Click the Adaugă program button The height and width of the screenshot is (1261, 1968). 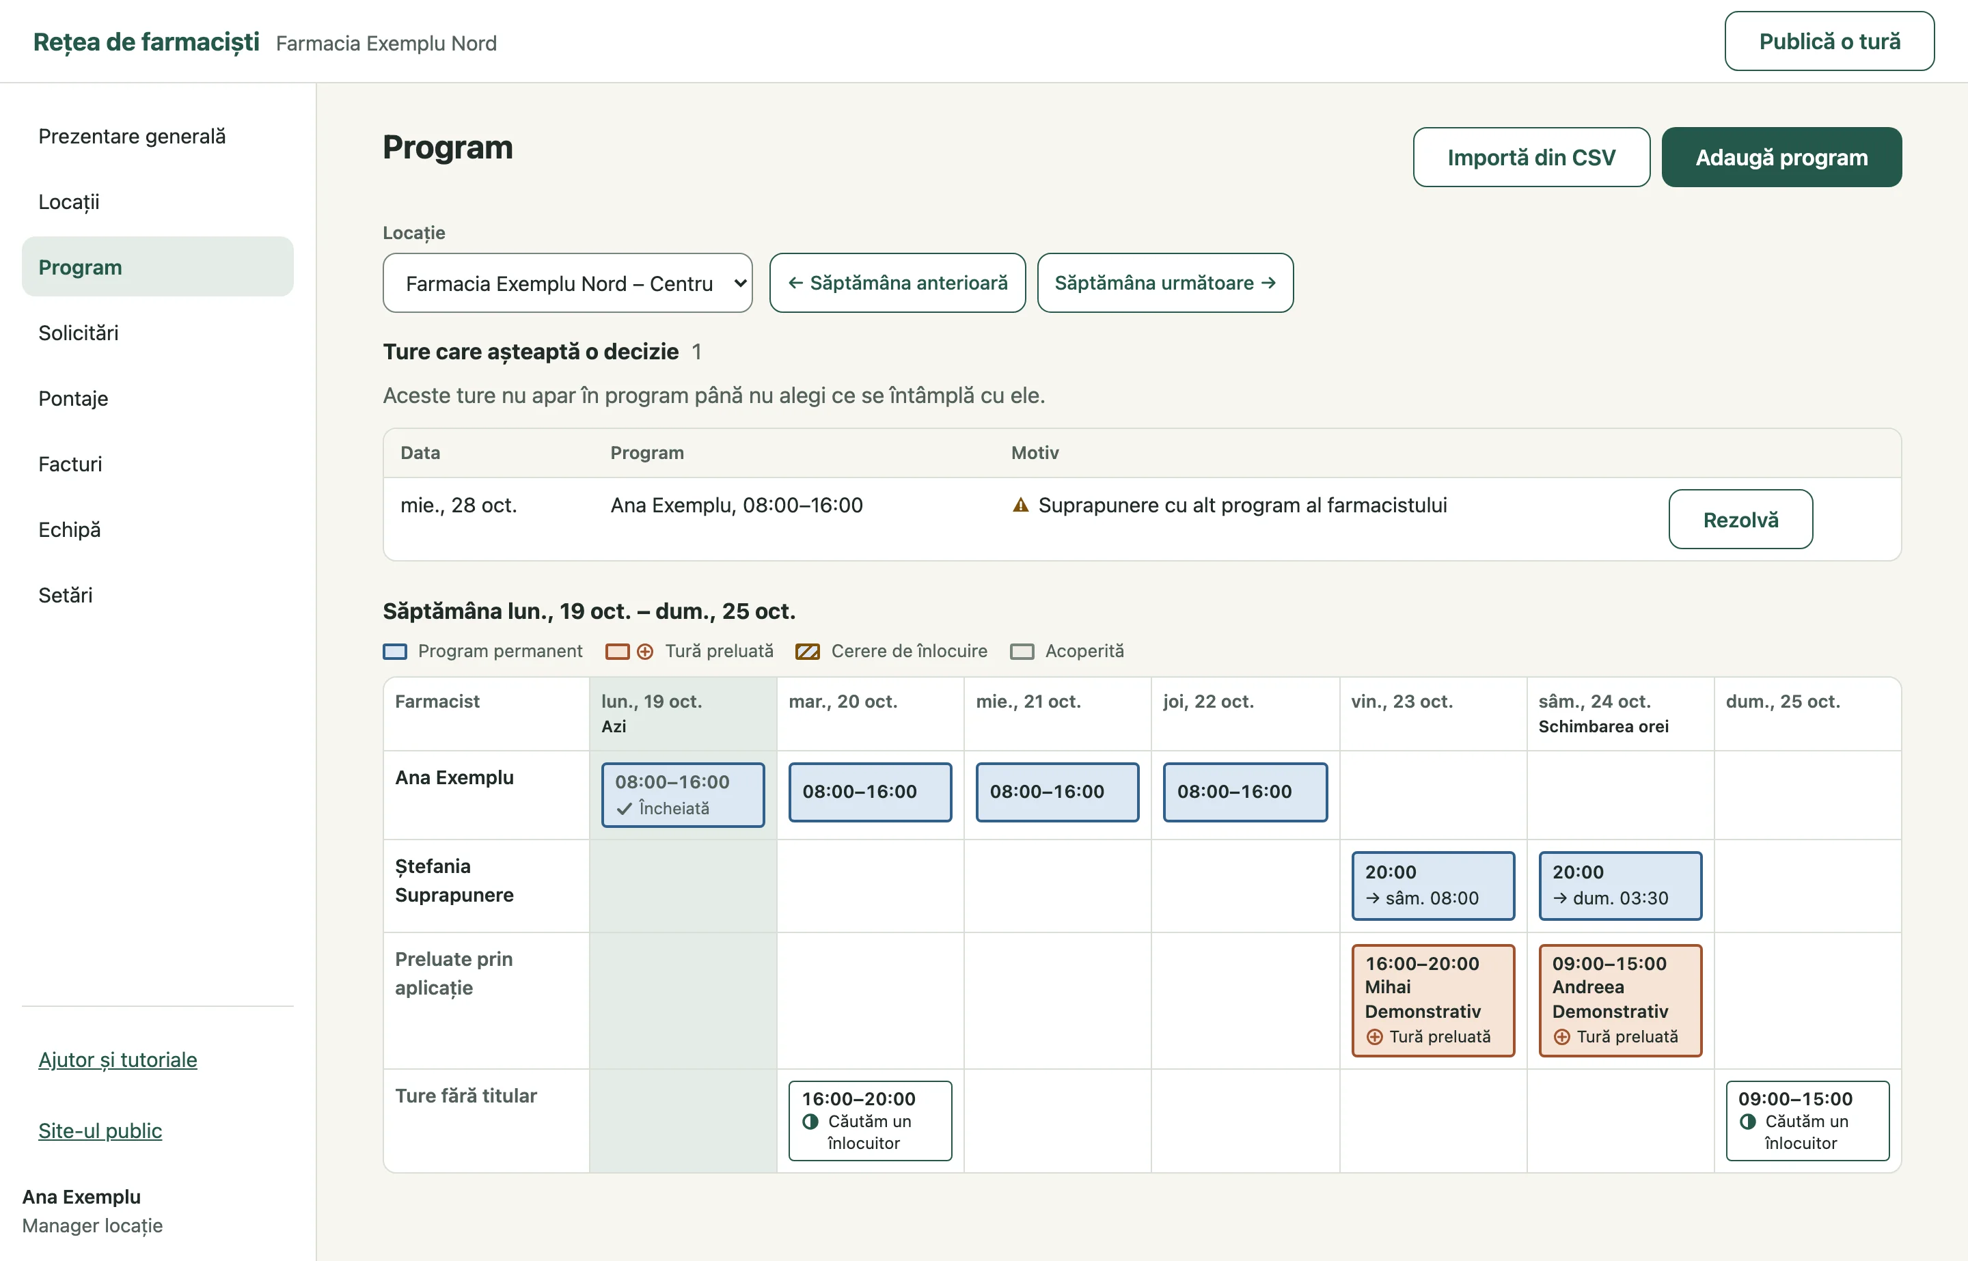[1781, 157]
